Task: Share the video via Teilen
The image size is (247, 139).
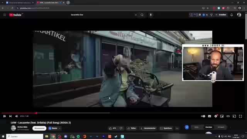Action: 132,128
